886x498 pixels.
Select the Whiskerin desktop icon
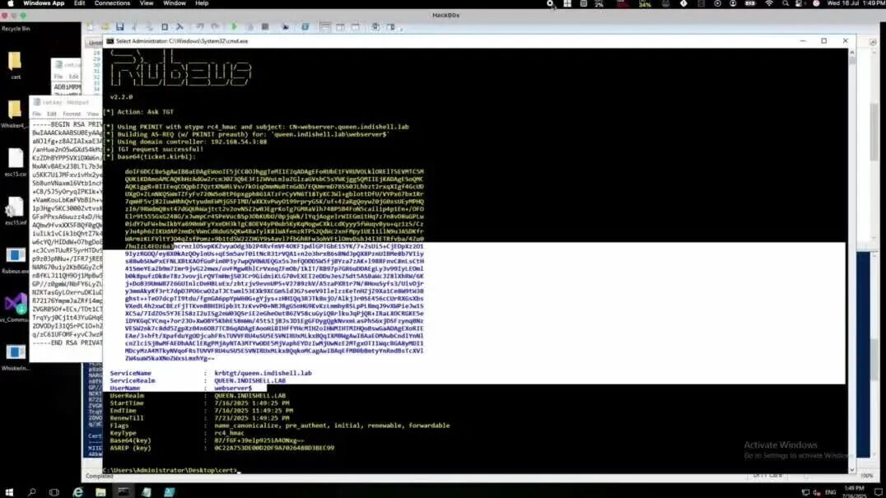(x=16, y=357)
